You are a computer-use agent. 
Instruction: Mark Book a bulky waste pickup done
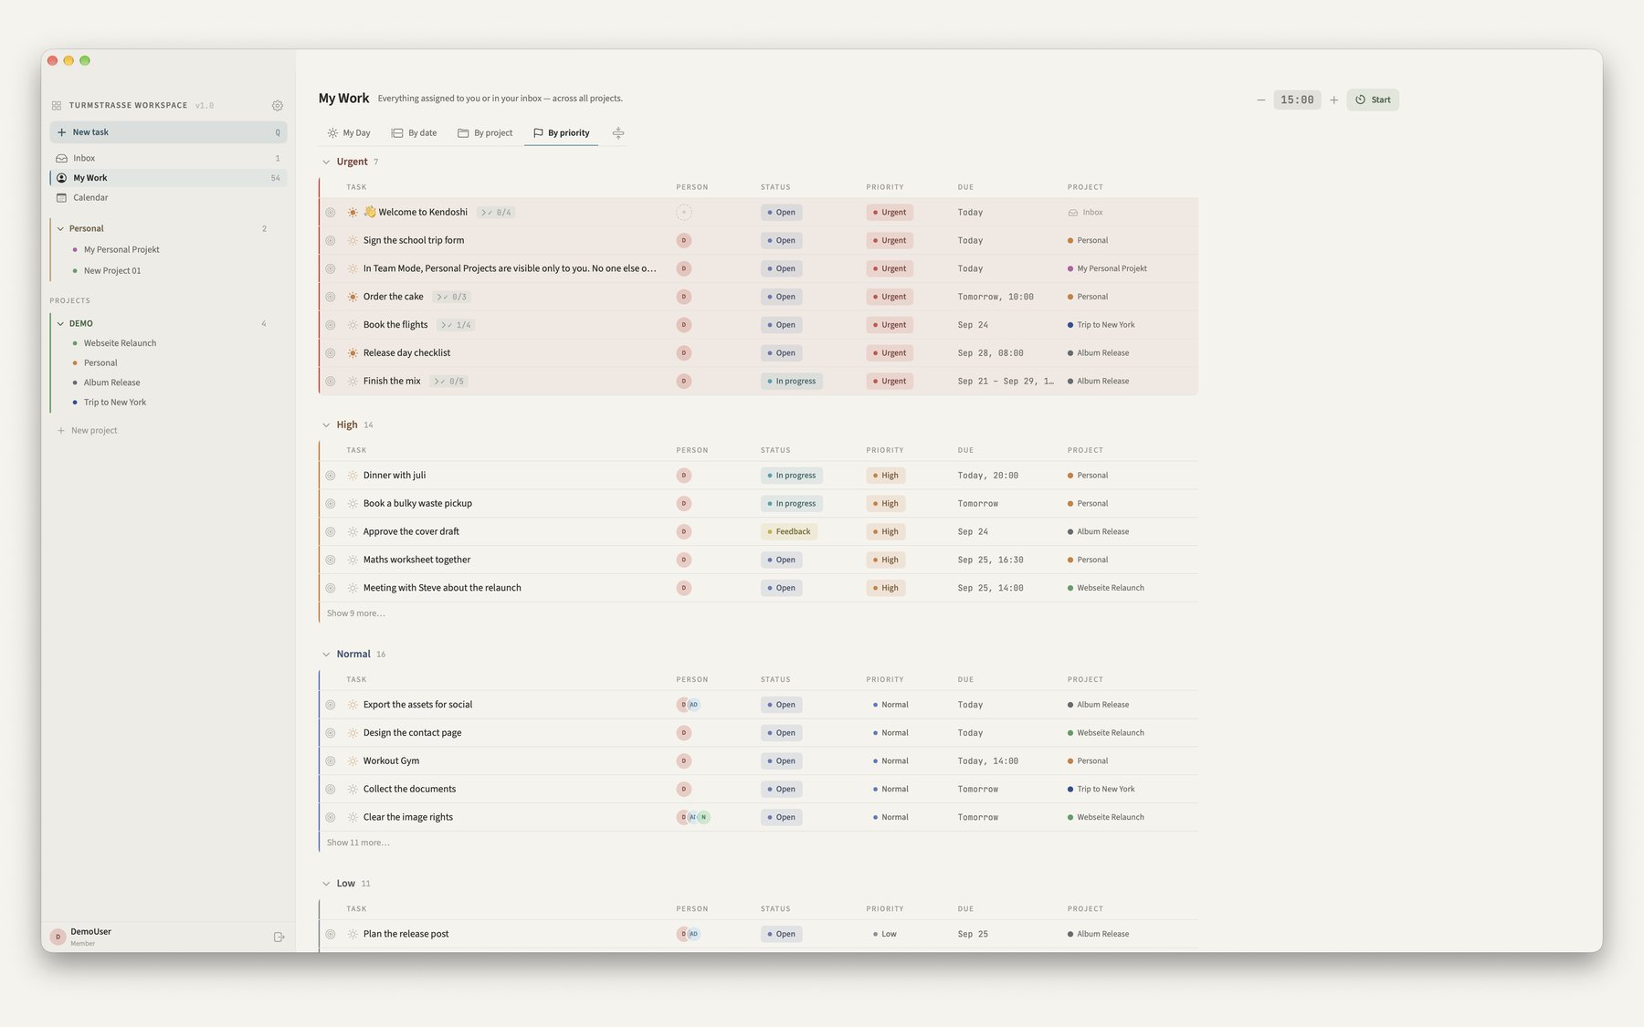[331, 504]
